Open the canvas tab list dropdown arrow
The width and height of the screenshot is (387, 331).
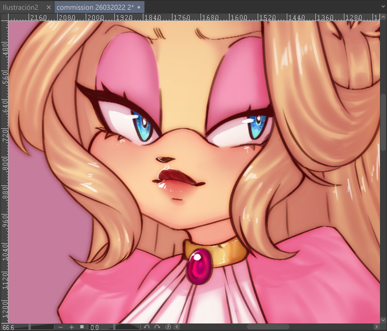tap(383, 7)
